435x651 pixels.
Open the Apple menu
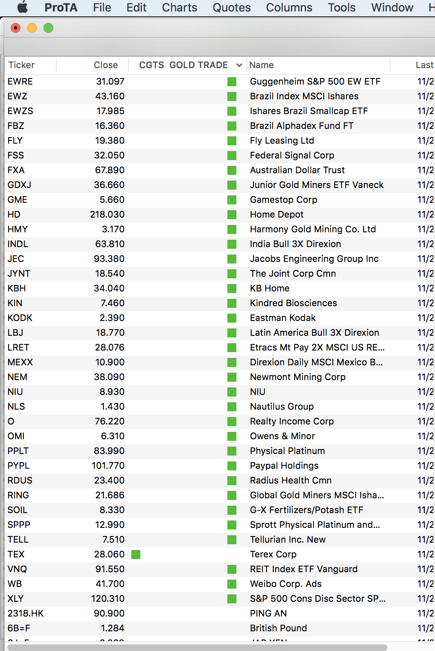coord(23,7)
